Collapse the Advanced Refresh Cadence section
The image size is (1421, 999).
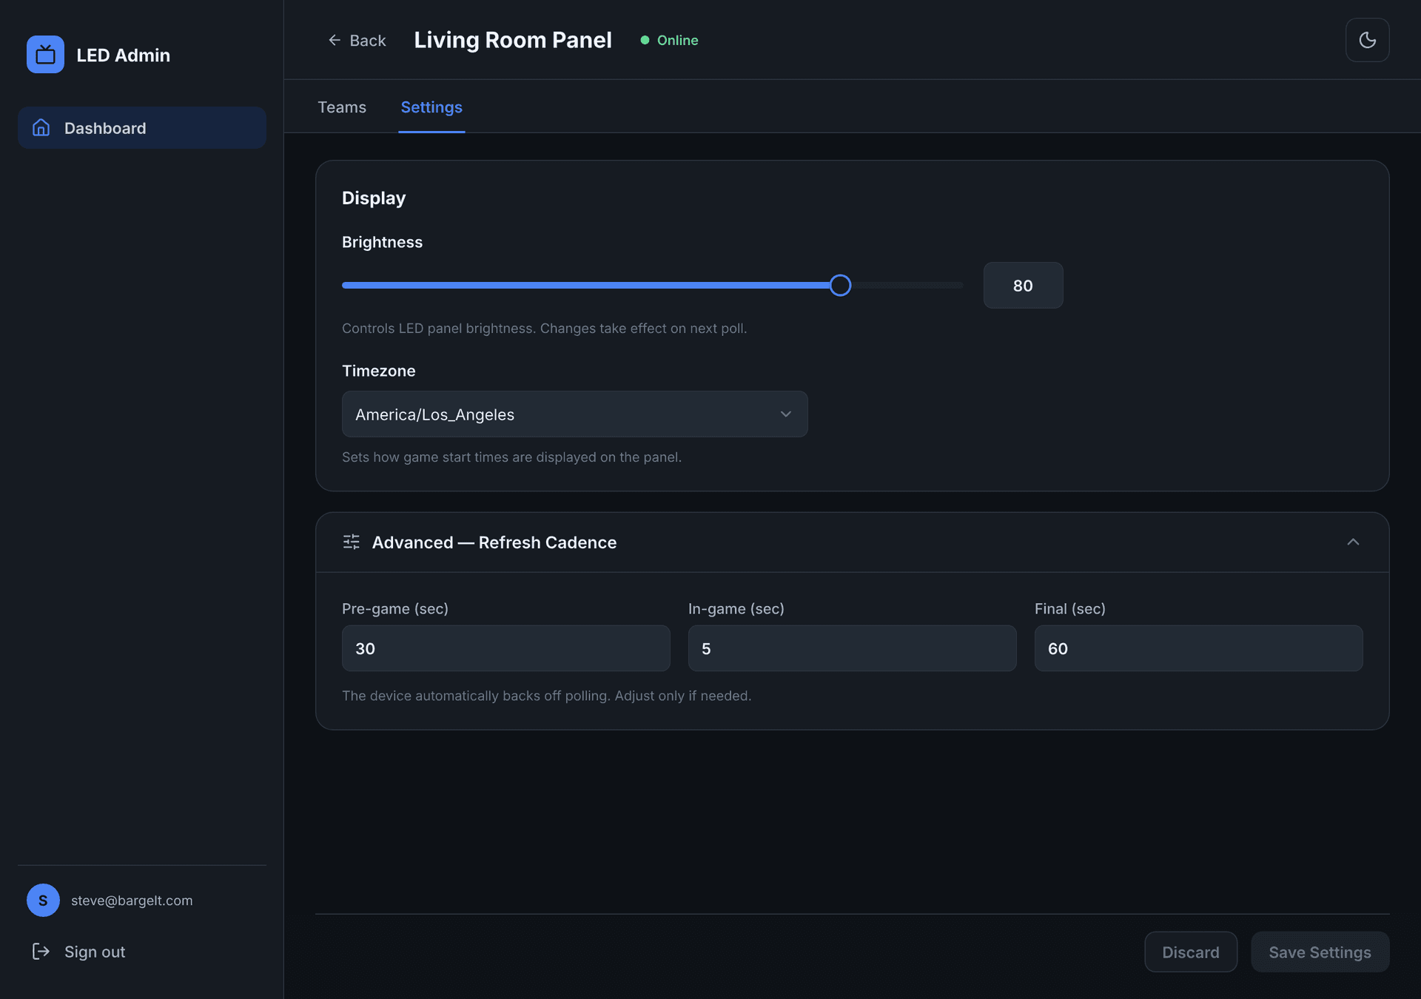click(x=1353, y=542)
